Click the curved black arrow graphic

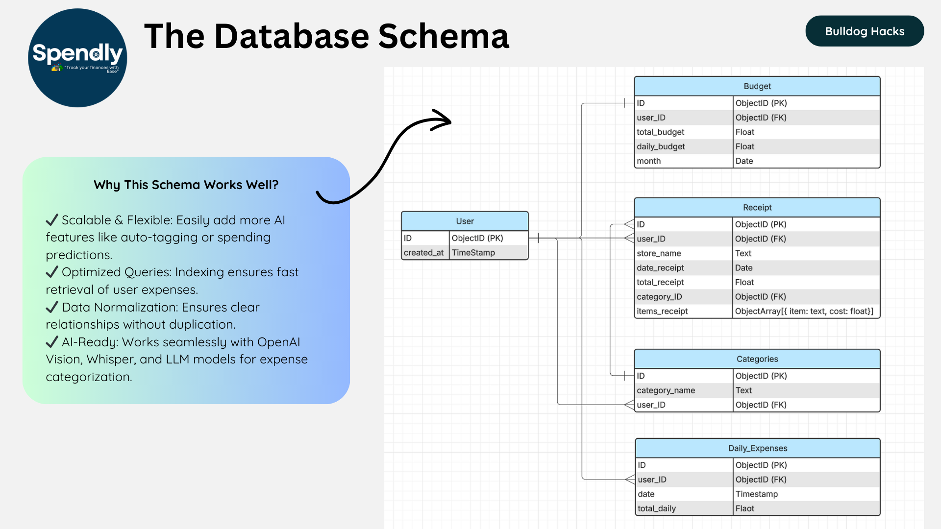point(387,156)
